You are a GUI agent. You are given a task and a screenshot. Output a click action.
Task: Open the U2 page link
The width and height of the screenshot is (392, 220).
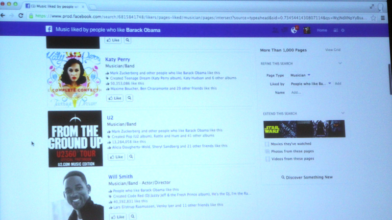click(x=110, y=118)
